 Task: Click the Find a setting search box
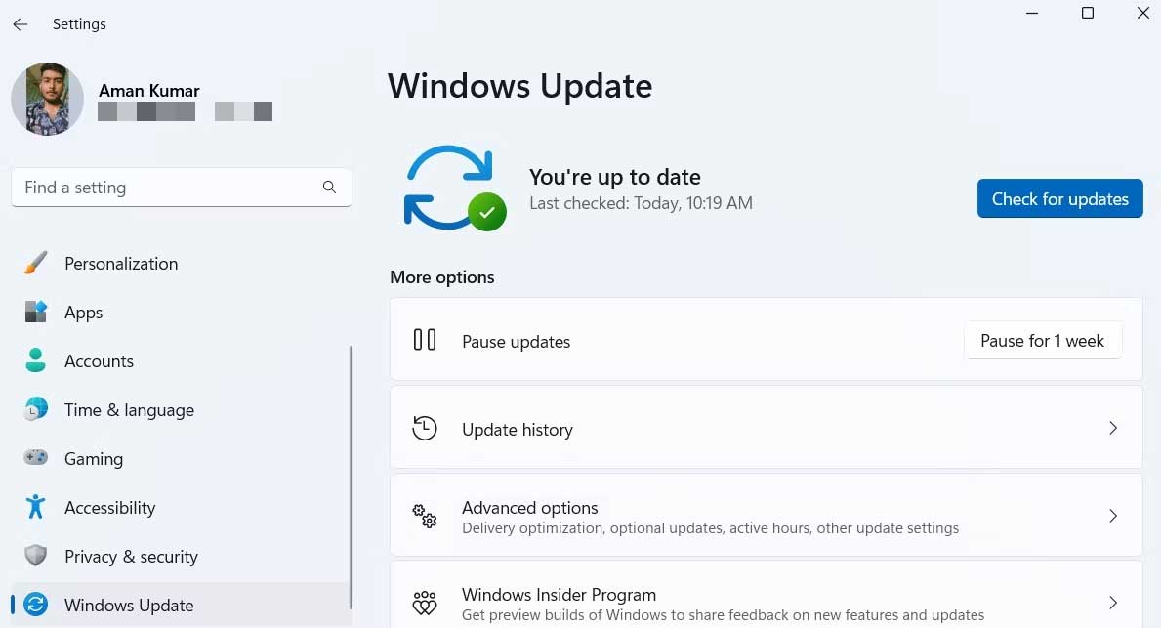[182, 188]
